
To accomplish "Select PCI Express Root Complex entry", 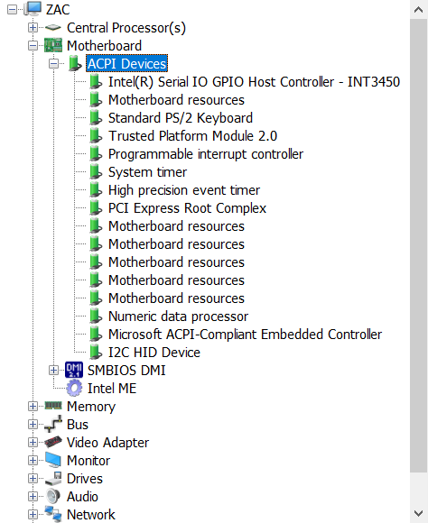I will [187, 207].
